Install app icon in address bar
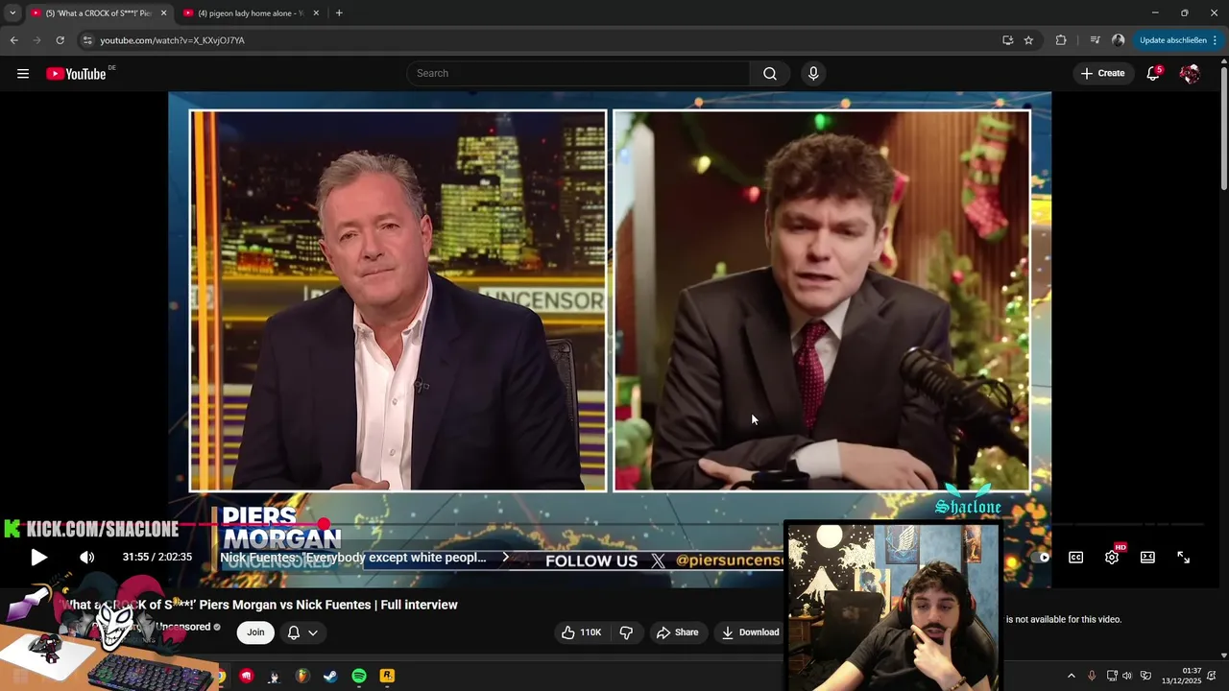 [1007, 40]
